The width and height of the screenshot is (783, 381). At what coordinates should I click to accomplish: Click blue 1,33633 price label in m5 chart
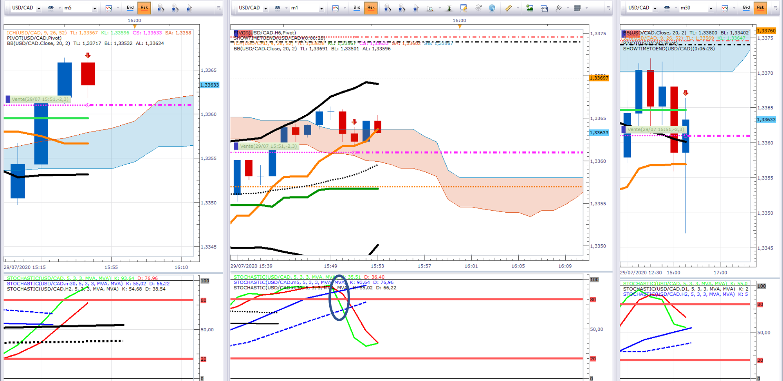click(209, 85)
